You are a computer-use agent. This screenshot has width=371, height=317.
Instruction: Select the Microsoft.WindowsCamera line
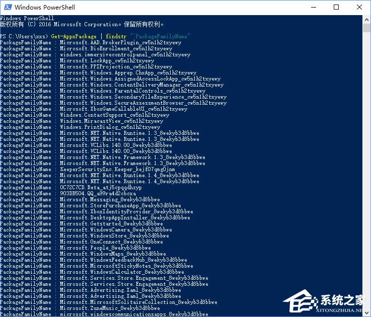click(x=86, y=230)
